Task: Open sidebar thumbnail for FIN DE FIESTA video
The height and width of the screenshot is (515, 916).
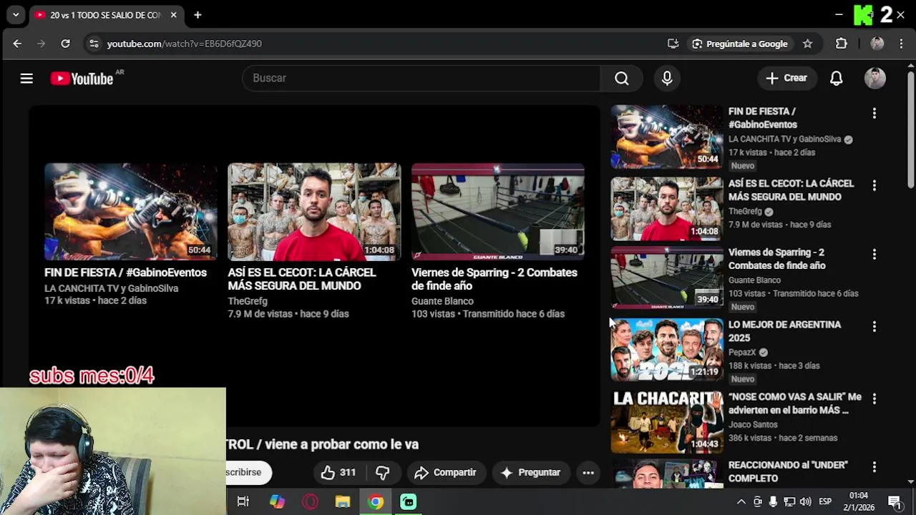Action: (x=667, y=137)
